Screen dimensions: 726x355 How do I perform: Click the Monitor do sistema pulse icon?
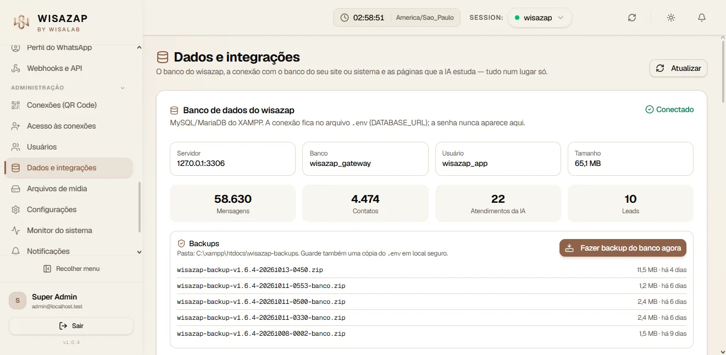coord(16,230)
